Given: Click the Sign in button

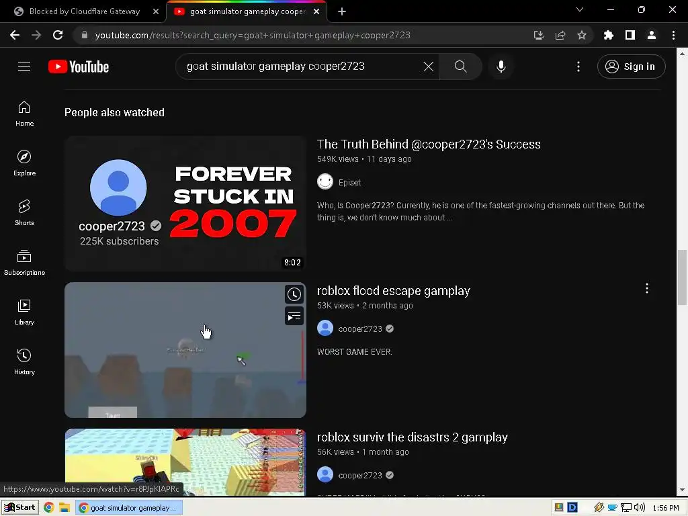Looking at the screenshot, I should 631,67.
